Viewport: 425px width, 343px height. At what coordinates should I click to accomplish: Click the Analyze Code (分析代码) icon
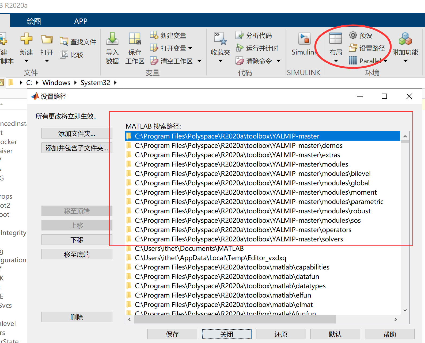[x=240, y=35]
